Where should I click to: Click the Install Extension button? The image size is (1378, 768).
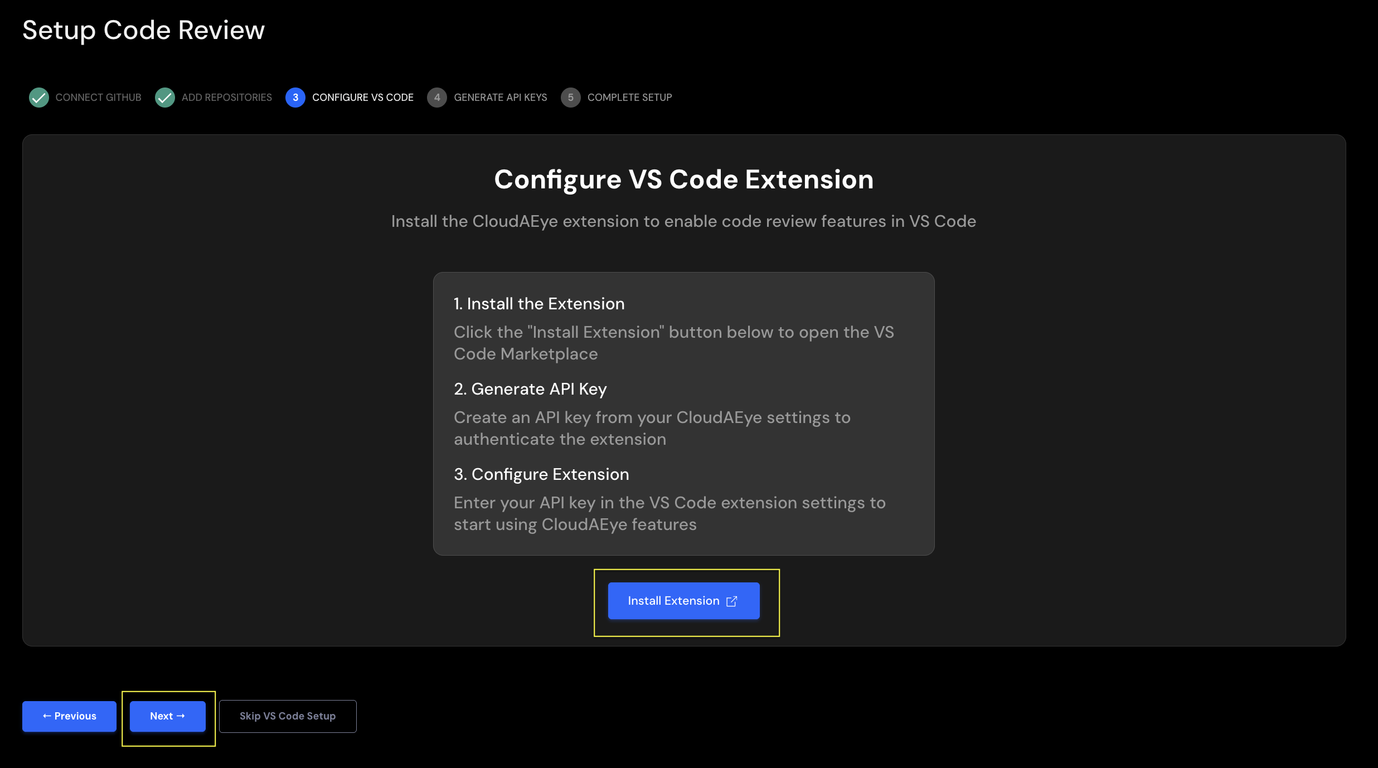pos(683,601)
